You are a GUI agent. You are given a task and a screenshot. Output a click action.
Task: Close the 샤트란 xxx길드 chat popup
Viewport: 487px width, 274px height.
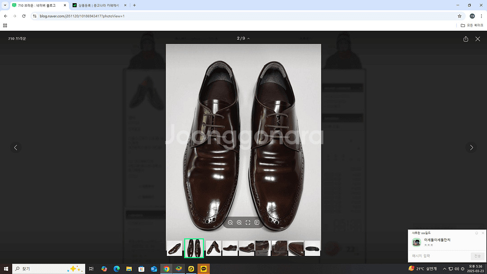[482, 233]
